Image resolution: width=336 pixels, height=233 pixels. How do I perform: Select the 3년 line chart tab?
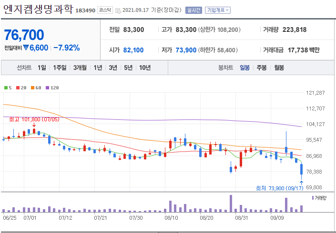click(x=113, y=68)
